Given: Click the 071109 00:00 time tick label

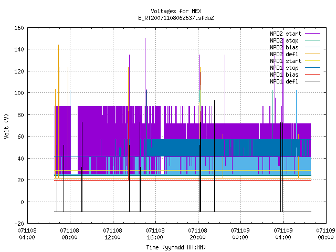Looking at the screenshot, I should [x=240, y=234].
